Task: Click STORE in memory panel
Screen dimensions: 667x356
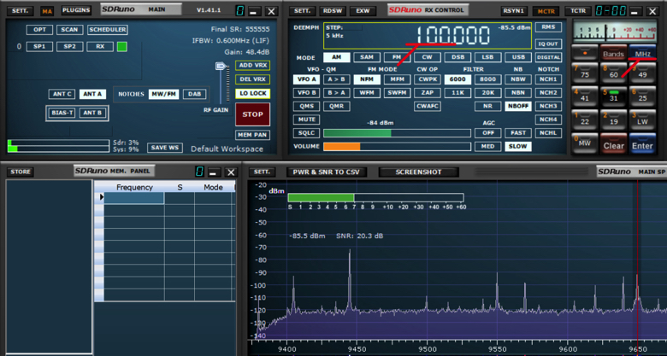Action: click(x=21, y=172)
